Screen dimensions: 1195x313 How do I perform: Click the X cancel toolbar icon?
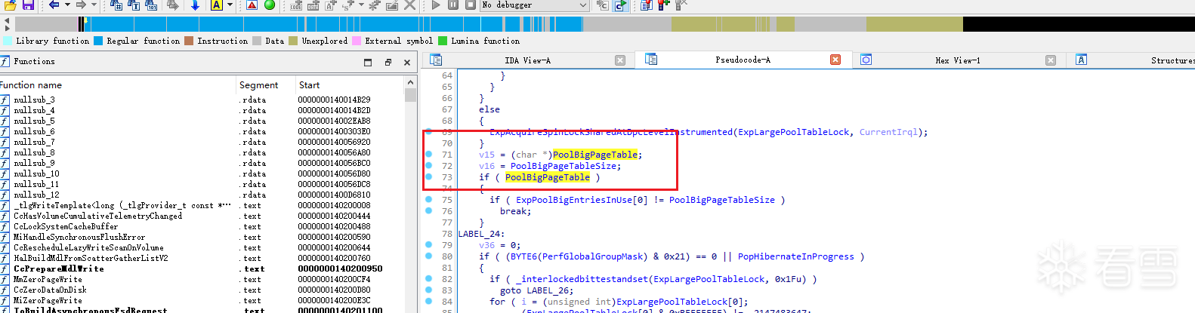409,5
